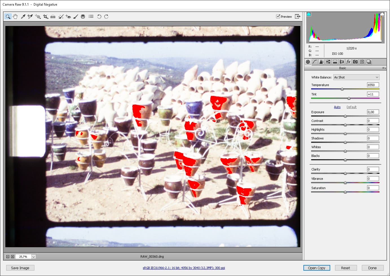Choose the Crop tool in toolbar
The height and width of the screenshot is (276, 390).
[x=45, y=17]
